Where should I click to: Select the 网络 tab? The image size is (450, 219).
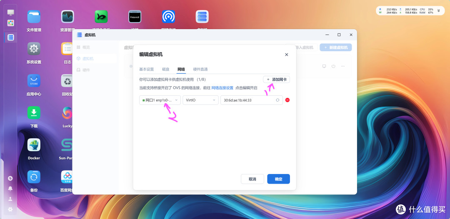(x=181, y=70)
